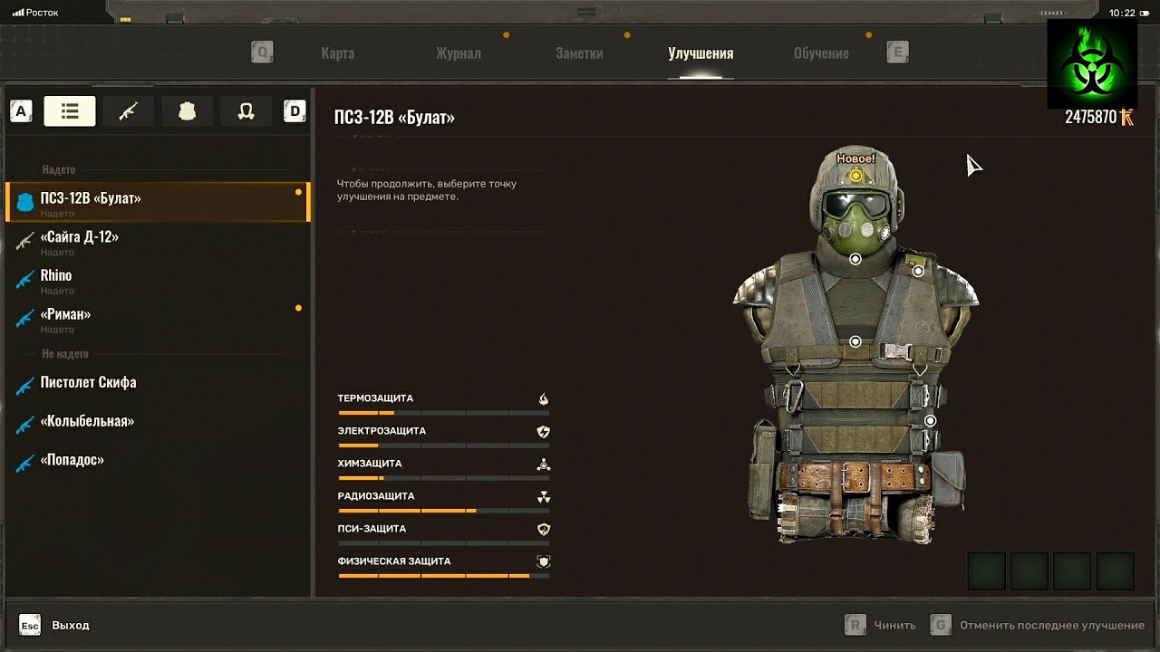This screenshot has width=1160, height=652.
Task: Click the РАДИОЗАЩИТА stat bar
Action: [443, 511]
